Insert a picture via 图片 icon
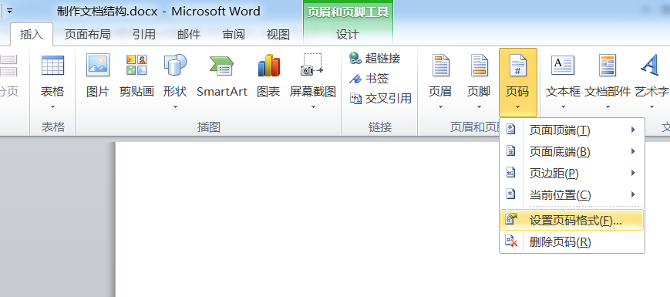The height and width of the screenshot is (297, 670). [98, 65]
